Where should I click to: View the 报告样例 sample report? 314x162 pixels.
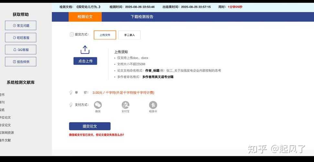[21, 62]
